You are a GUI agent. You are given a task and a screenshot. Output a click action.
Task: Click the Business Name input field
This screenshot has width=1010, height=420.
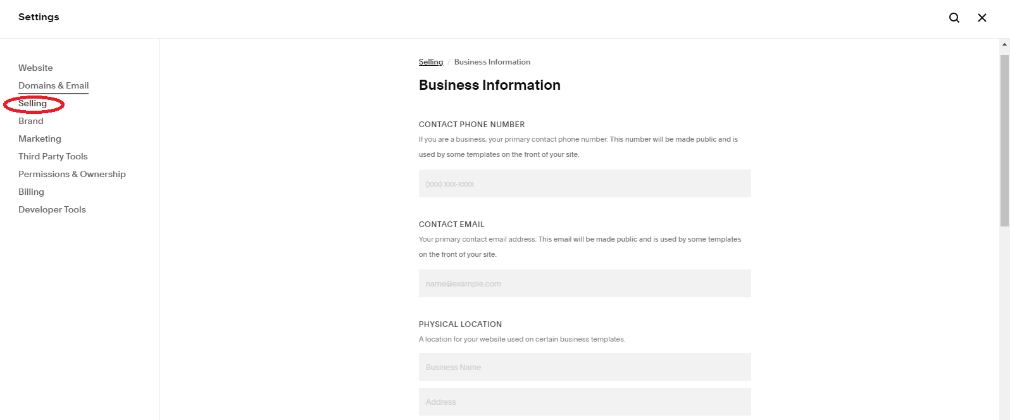585,367
